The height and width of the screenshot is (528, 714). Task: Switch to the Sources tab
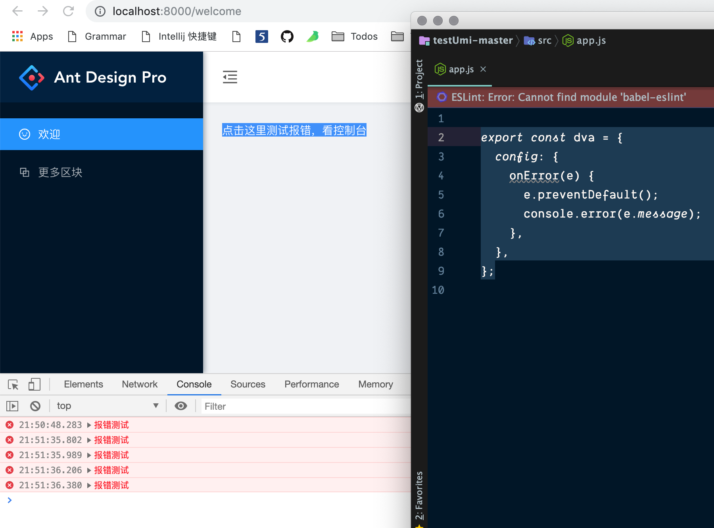pyautogui.click(x=248, y=384)
